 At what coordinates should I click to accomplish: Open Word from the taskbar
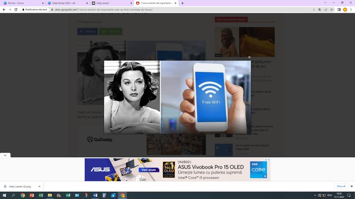pyautogui.click(x=95, y=195)
